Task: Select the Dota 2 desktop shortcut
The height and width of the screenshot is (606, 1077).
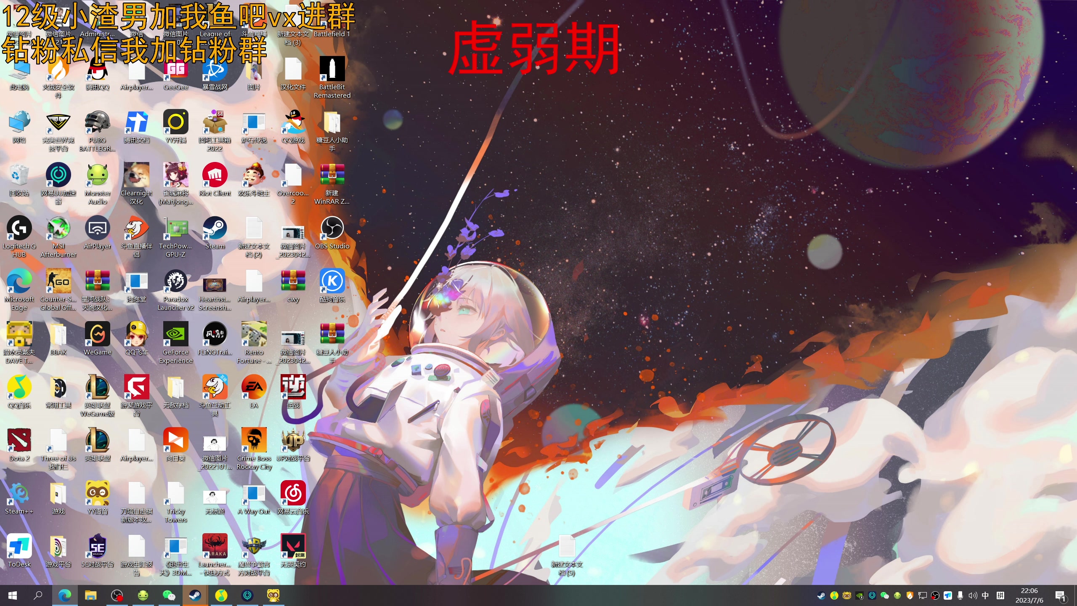Action: 19,445
